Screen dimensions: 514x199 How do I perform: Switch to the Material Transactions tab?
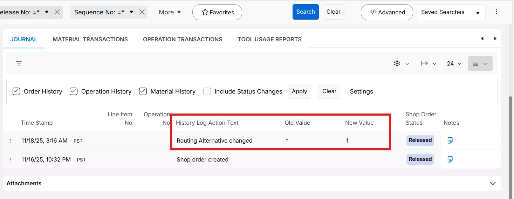[x=90, y=39]
